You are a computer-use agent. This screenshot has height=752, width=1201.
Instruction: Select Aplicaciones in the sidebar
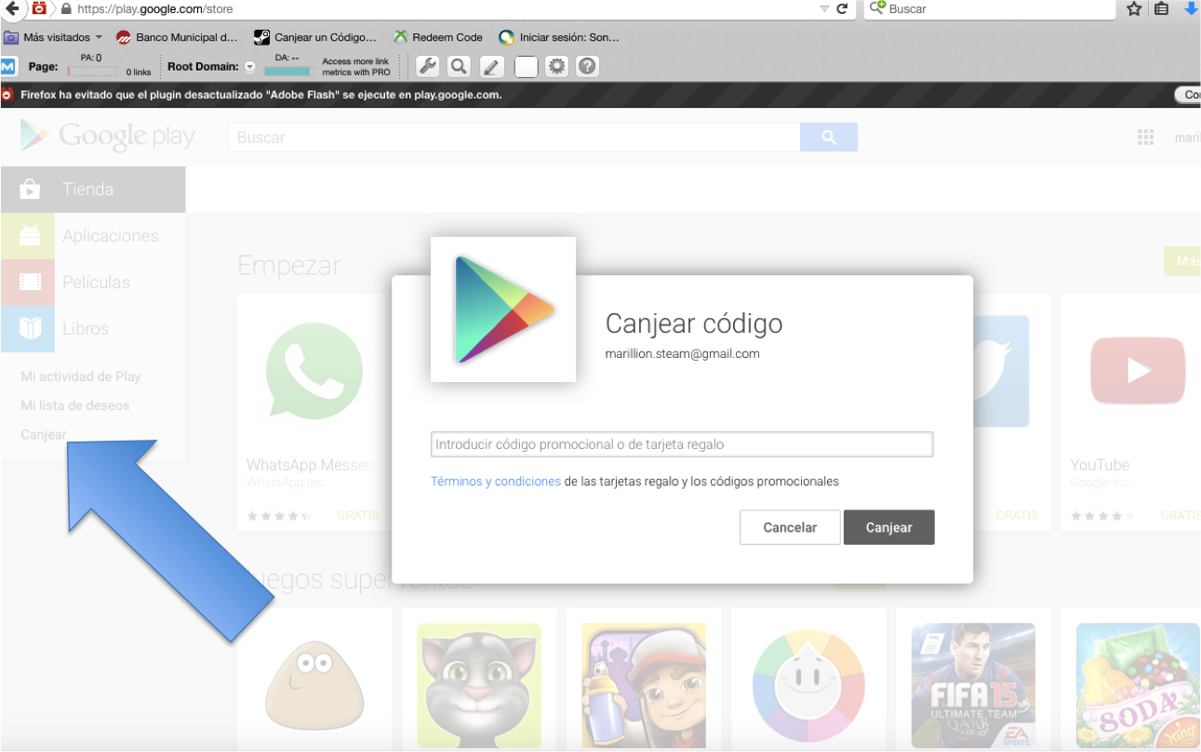click(x=93, y=236)
